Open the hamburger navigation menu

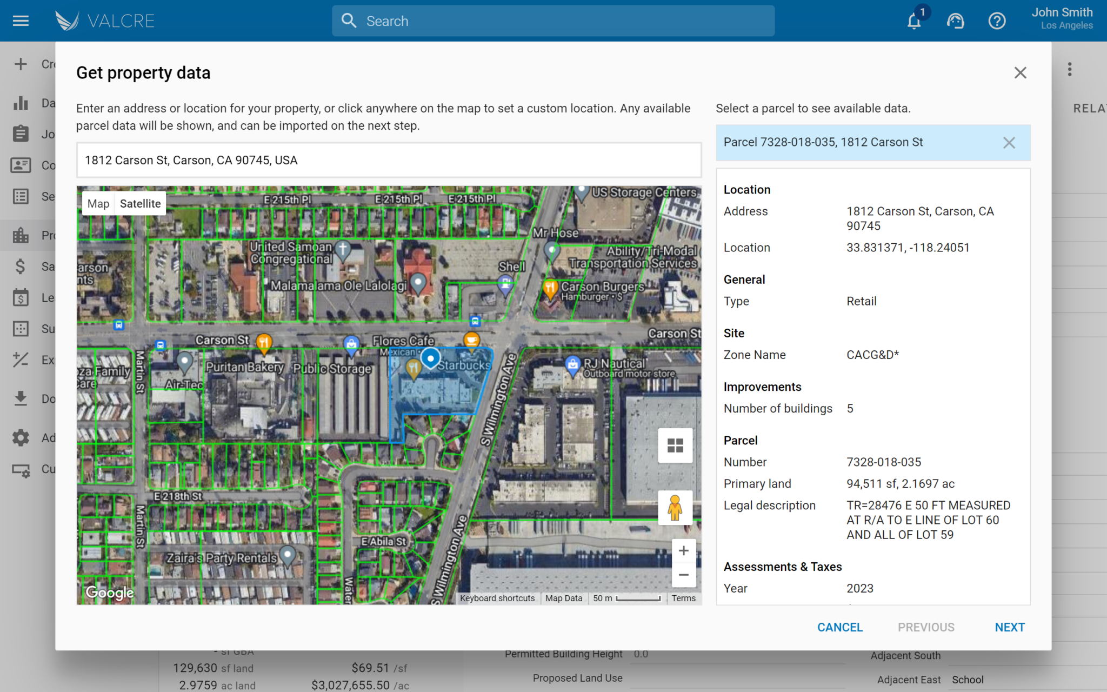[x=21, y=21]
